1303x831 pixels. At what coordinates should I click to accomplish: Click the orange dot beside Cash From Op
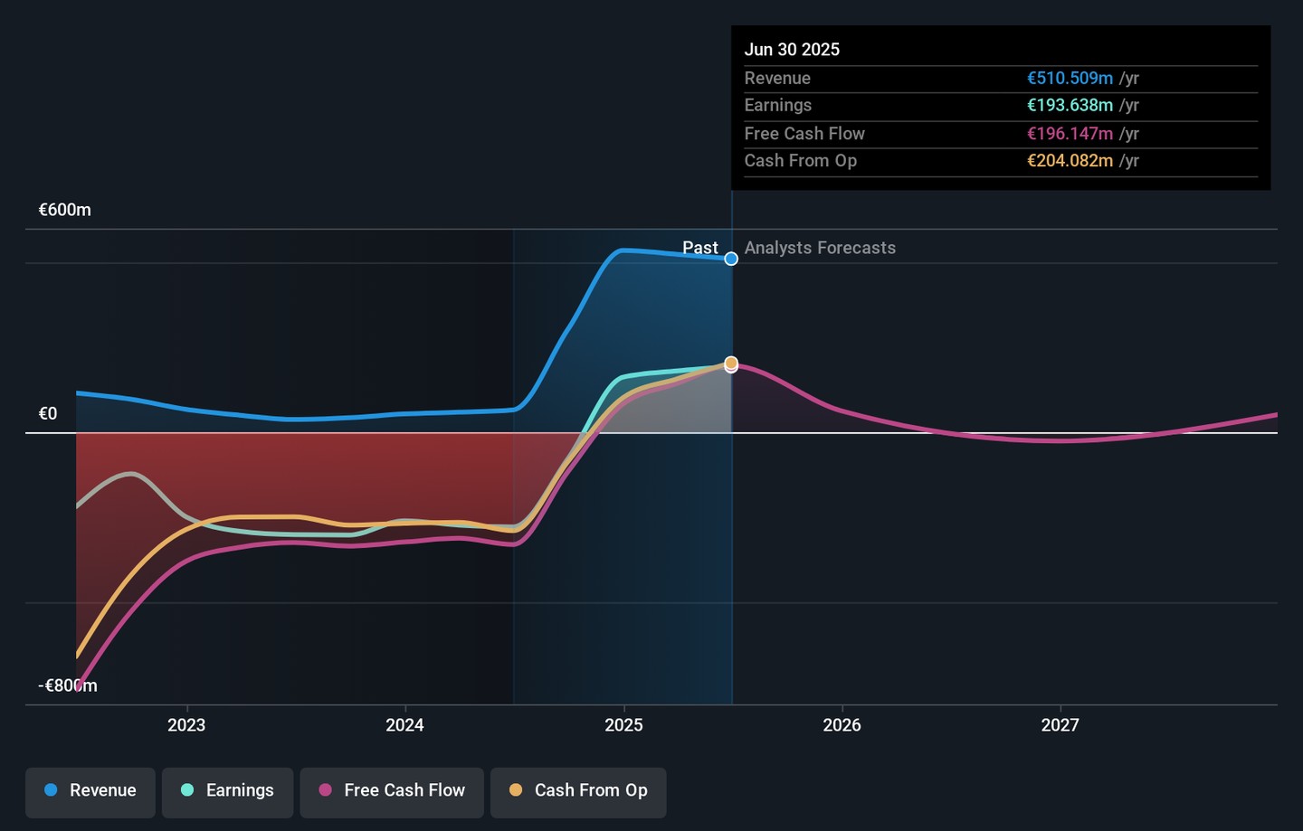516,790
